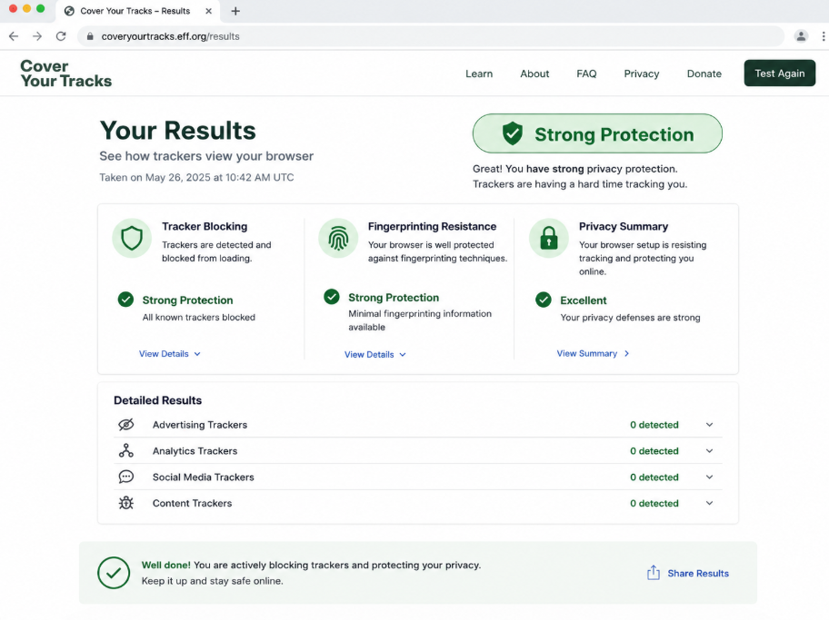The height and width of the screenshot is (620, 829).
Task: Open a new tab with the plus icon
Action: pos(235,11)
